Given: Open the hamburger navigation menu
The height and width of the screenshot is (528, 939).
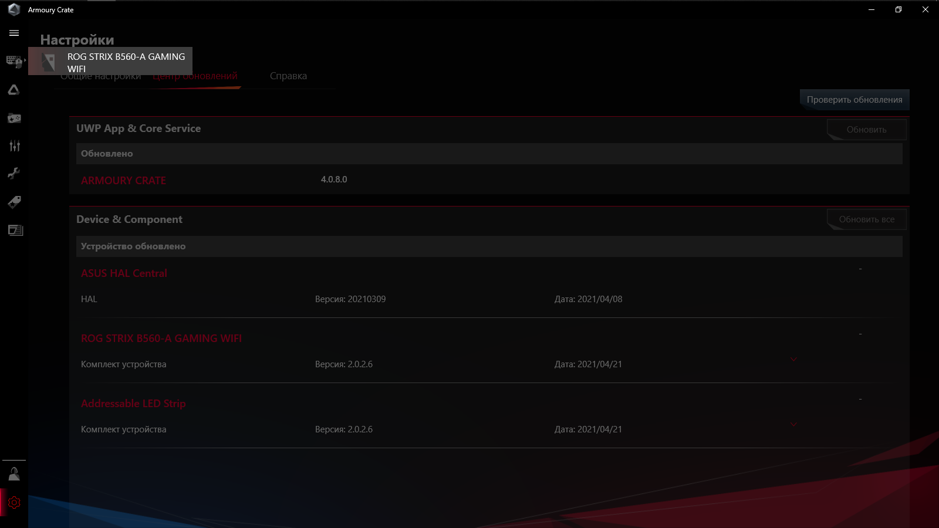Looking at the screenshot, I should click(x=14, y=33).
